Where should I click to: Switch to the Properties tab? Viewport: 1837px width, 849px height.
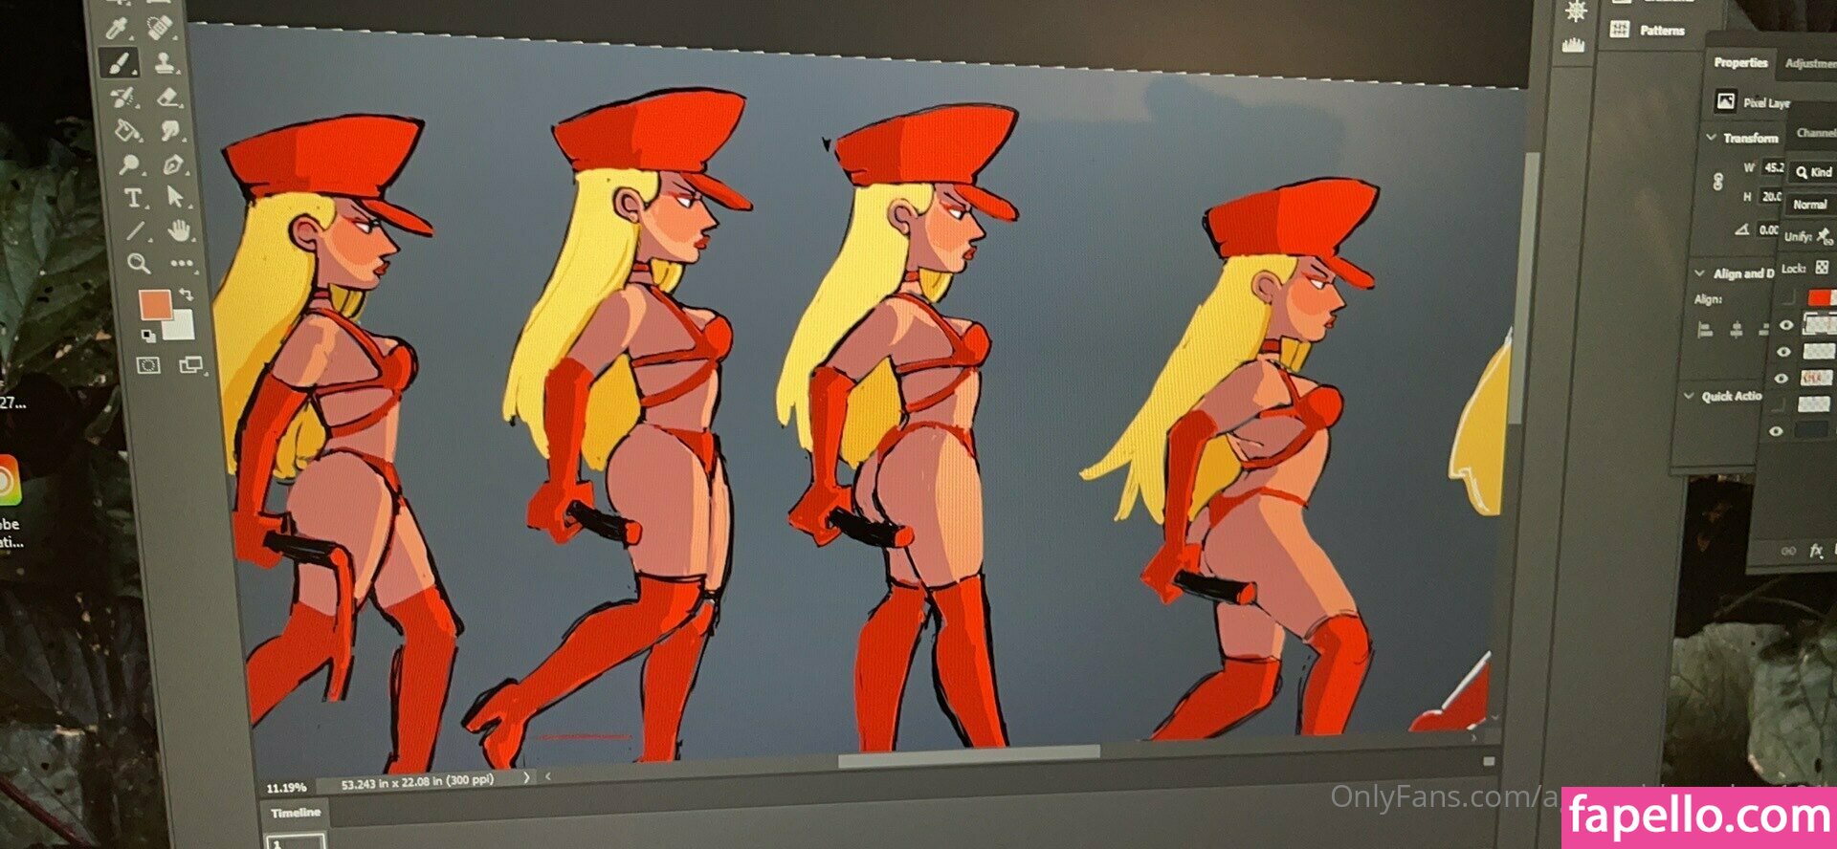click(x=1740, y=62)
